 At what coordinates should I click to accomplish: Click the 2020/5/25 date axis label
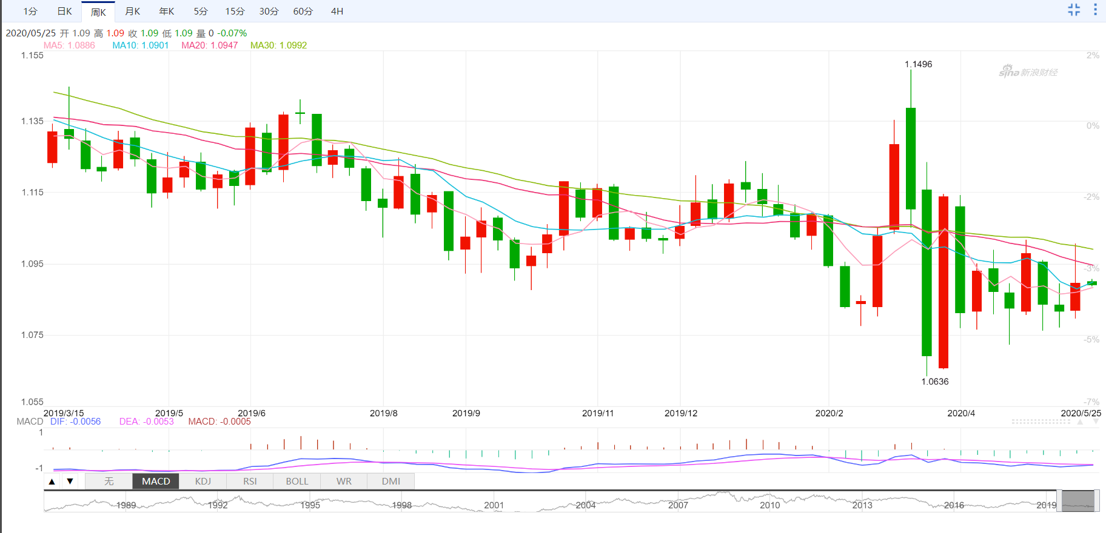tap(1081, 413)
